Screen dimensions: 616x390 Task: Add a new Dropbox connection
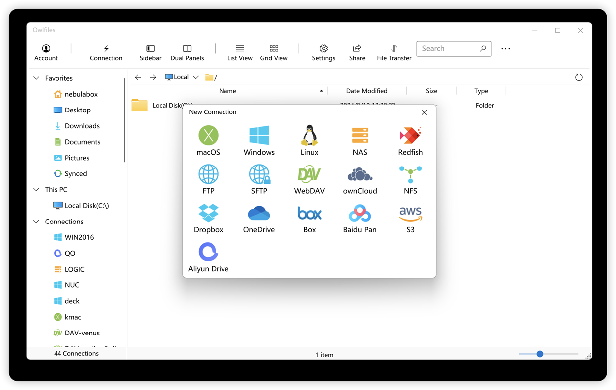(x=208, y=218)
